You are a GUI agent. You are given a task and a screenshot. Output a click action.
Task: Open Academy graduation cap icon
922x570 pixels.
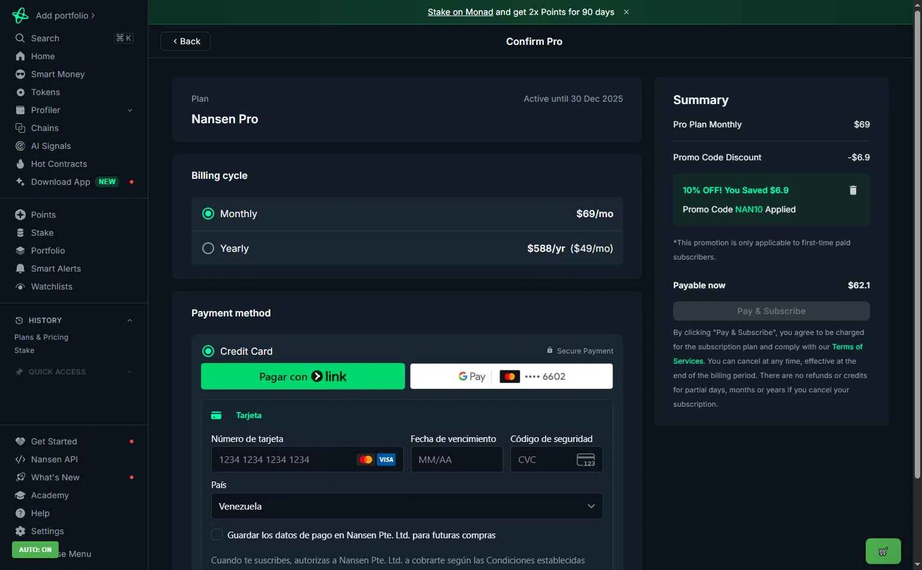pyautogui.click(x=20, y=495)
